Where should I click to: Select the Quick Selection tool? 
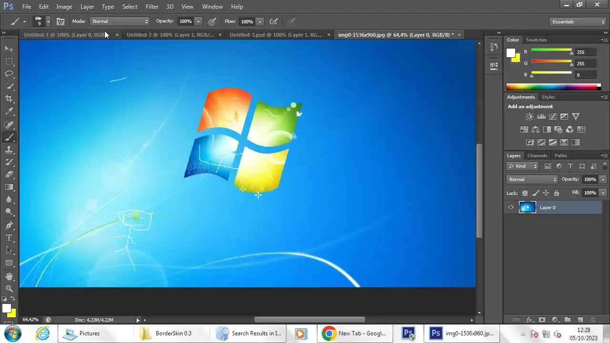coord(9,86)
